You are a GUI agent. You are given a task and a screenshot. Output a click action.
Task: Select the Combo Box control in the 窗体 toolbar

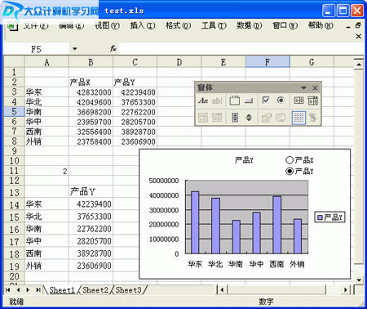point(312,101)
